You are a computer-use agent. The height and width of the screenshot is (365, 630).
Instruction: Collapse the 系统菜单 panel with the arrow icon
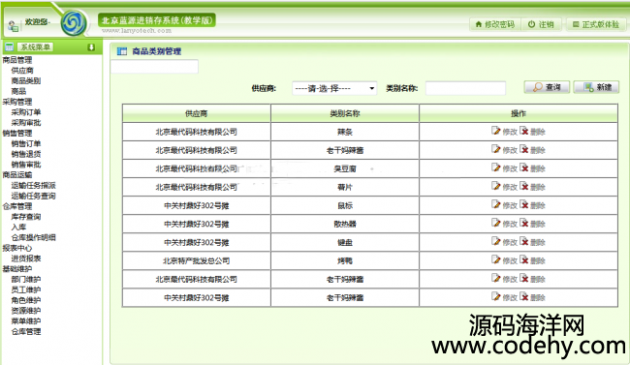pyautogui.click(x=91, y=47)
